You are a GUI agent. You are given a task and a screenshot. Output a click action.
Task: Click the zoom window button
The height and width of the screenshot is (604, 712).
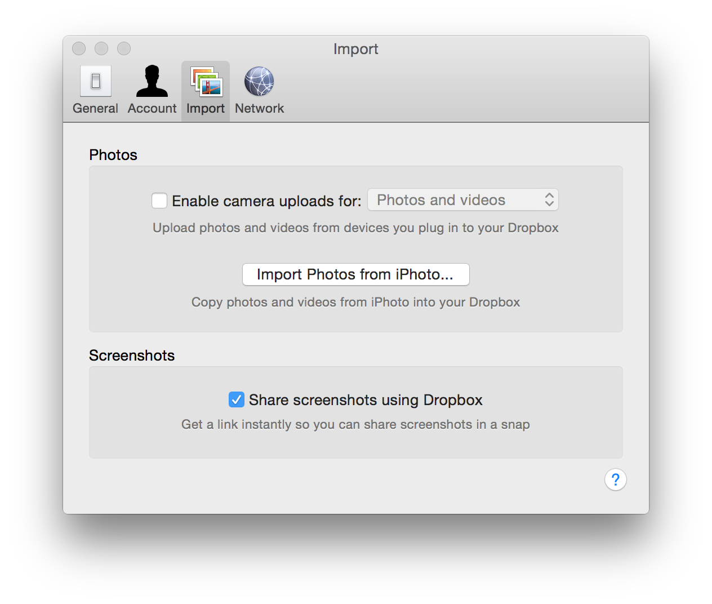pos(124,49)
